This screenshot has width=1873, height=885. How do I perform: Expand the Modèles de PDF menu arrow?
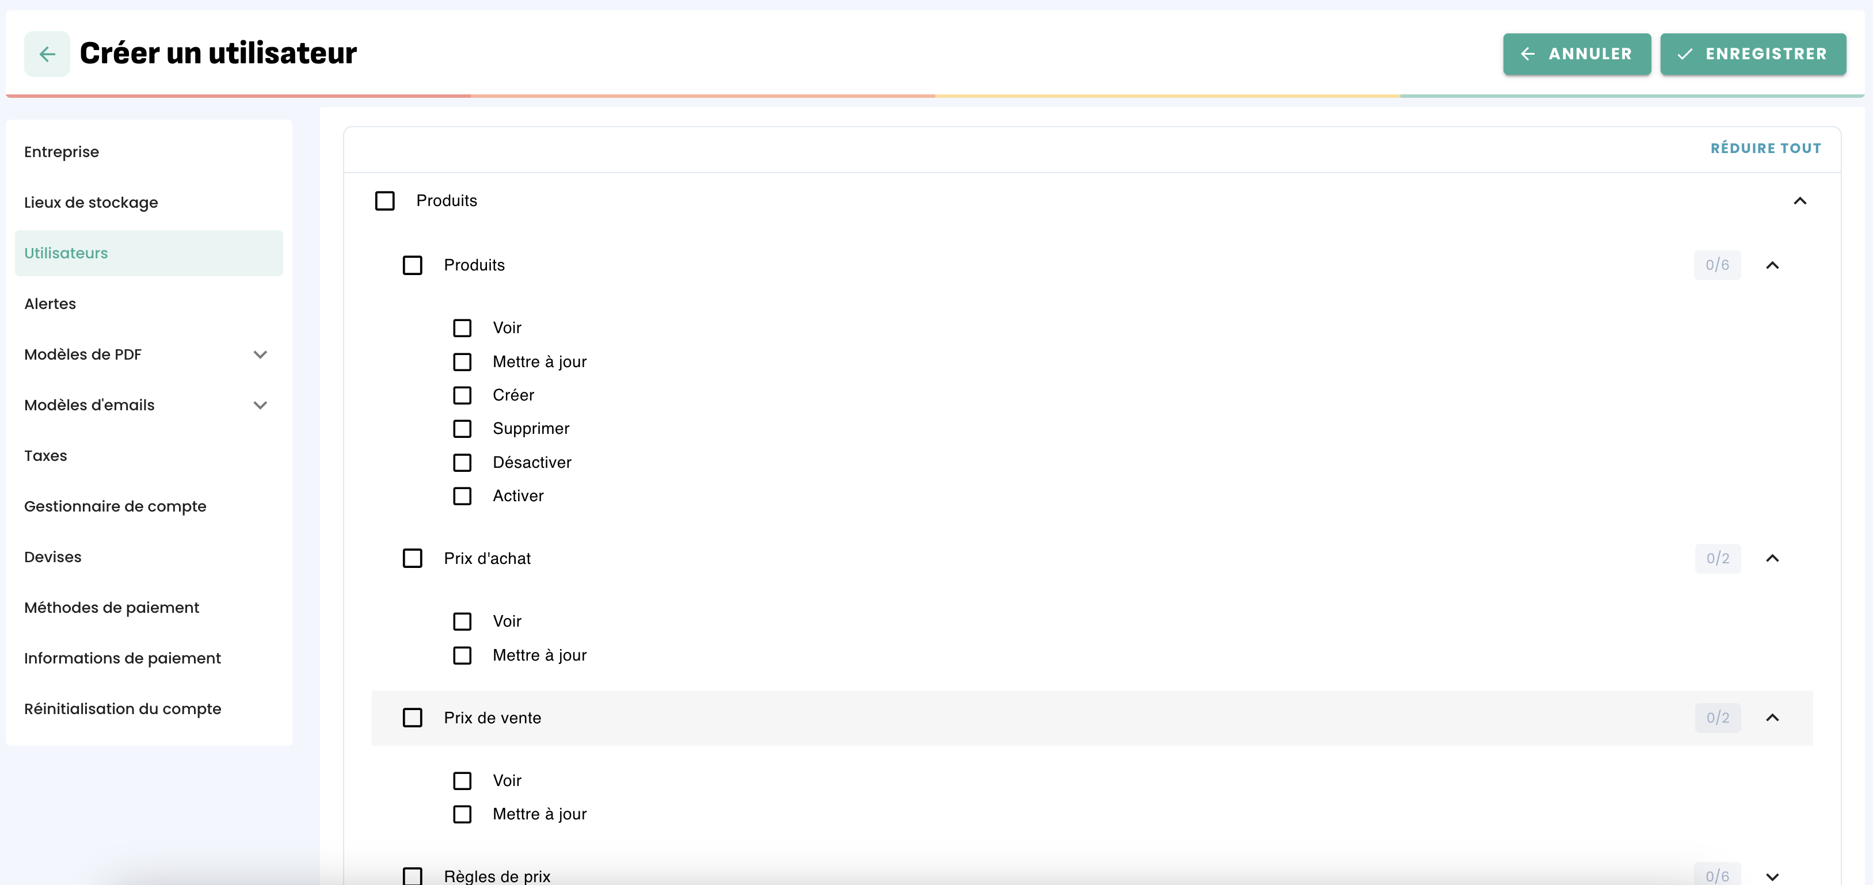point(260,354)
